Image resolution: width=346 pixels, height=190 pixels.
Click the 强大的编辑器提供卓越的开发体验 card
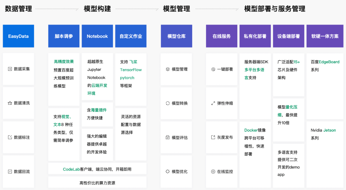tap(97, 145)
